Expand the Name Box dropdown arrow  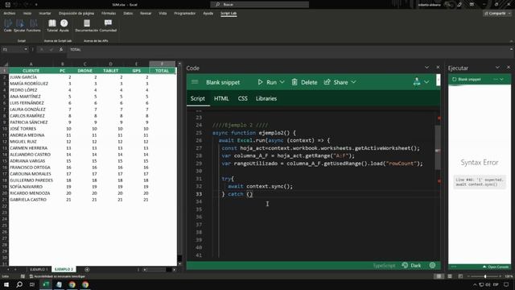tap(26, 49)
